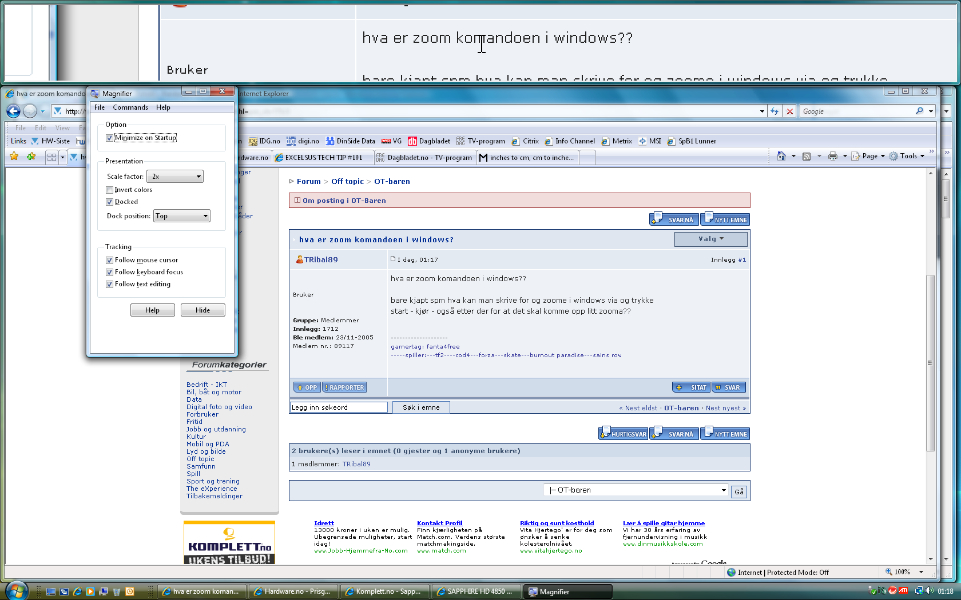
Task: Open the Tools gear menu
Action: click(907, 156)
